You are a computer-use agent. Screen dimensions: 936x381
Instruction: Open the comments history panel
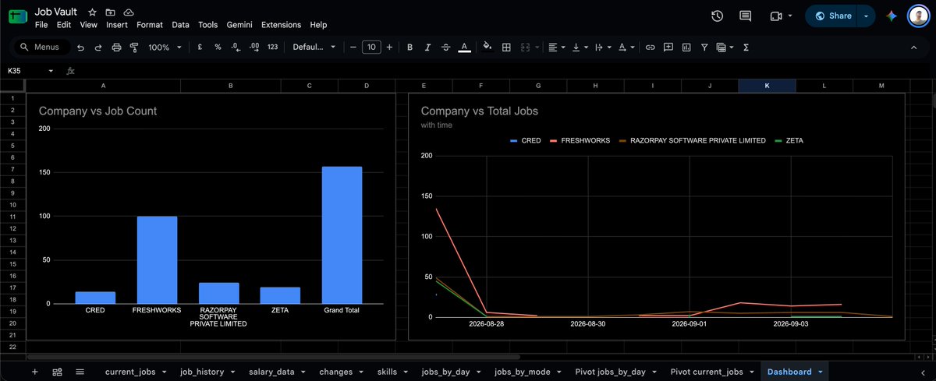(x=746, y=16)
